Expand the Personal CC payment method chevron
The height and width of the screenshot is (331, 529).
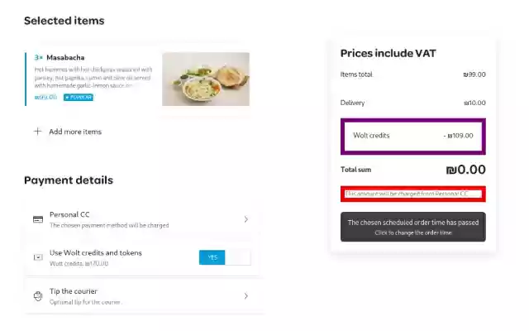(x=245, y=219)
